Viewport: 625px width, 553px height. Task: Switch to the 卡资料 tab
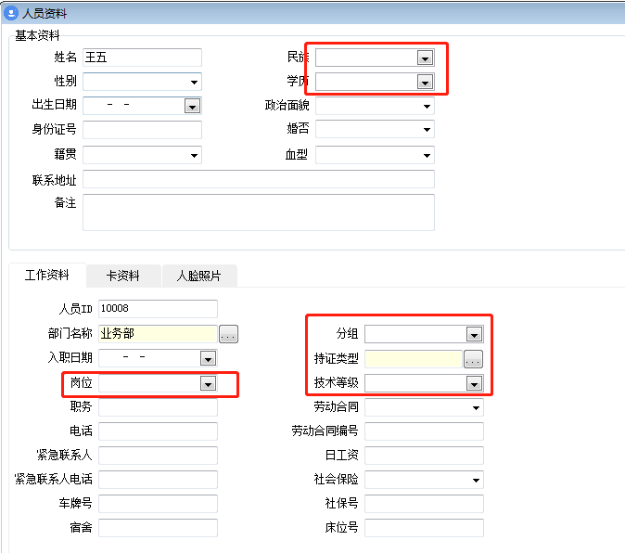(x=123, y=276)
